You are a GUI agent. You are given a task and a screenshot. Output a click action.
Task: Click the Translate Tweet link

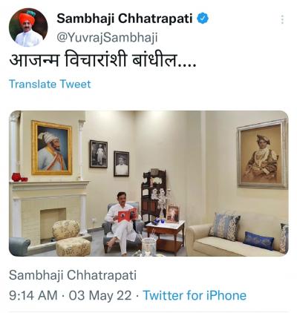(x=50, y=84)
